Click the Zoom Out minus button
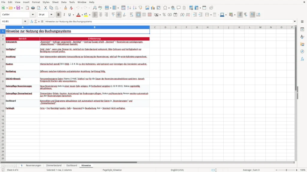 (276, 170)
